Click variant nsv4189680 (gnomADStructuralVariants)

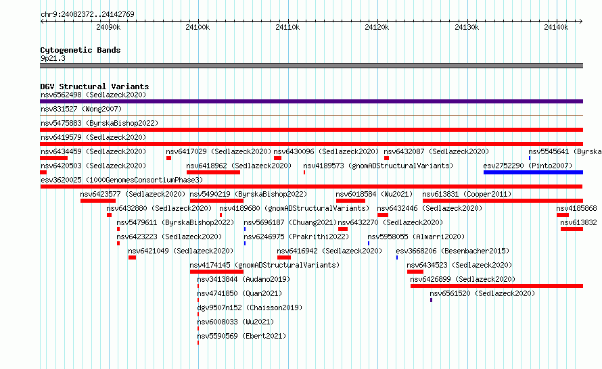(x=294, y=208)
